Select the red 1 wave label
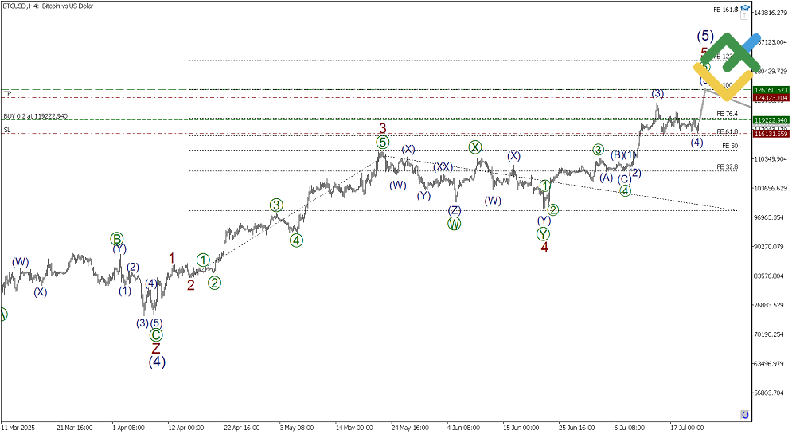Viewport: 796px width, 434px height. coord(172,258)
